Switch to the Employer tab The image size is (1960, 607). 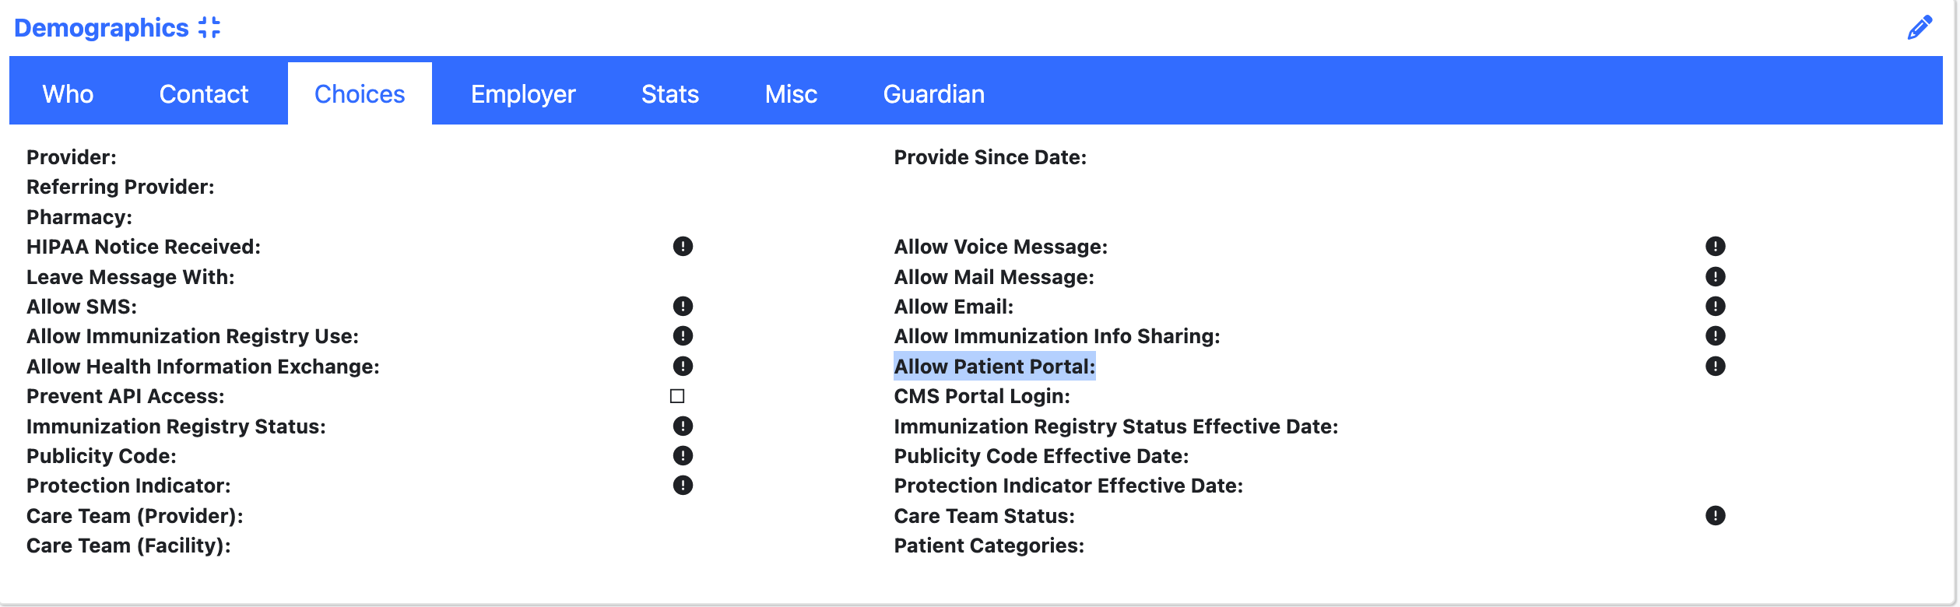pos(522,93)
